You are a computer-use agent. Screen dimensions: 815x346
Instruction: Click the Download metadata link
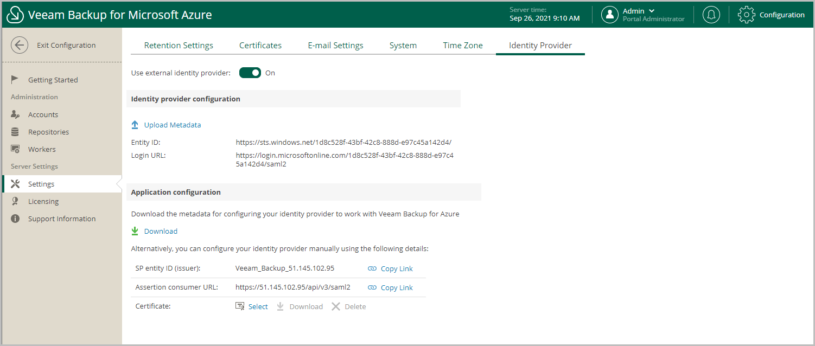tap(161, 231)
